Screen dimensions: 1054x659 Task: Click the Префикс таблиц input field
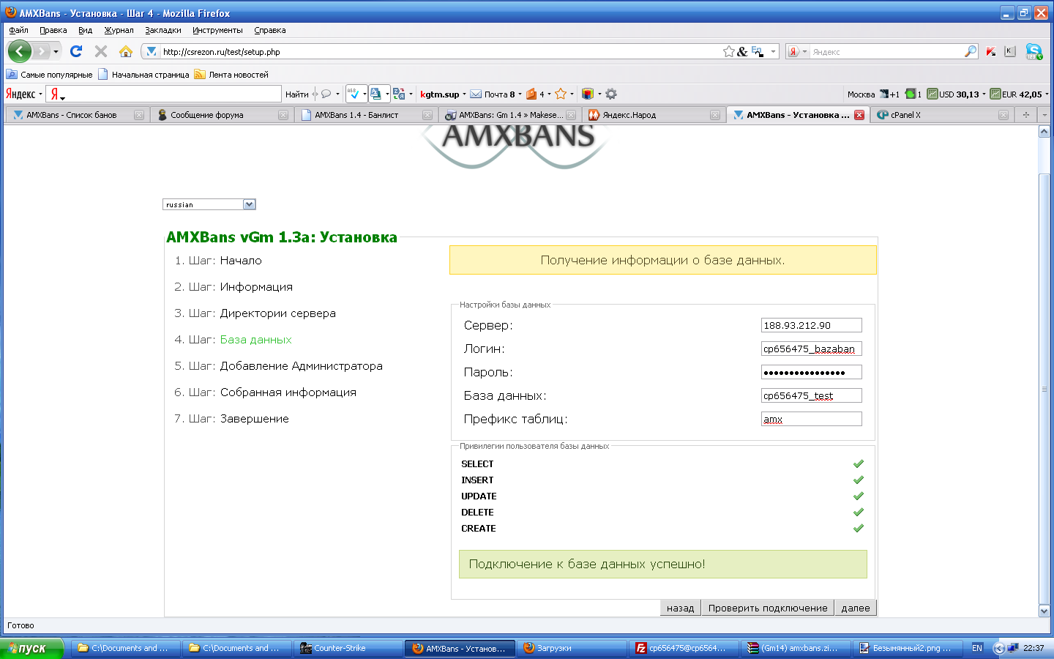coord(811,419)
